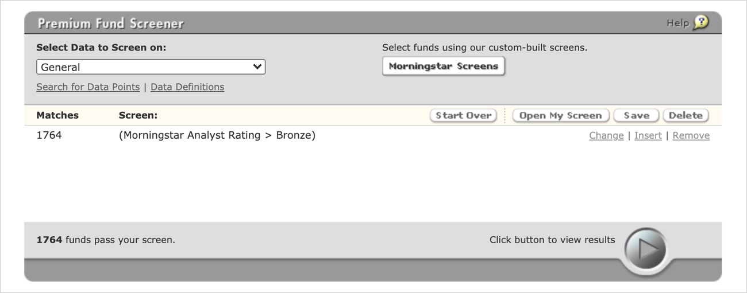Screen dimensions: 747x293
Task: Click the Matches column header
Action: 57,115
